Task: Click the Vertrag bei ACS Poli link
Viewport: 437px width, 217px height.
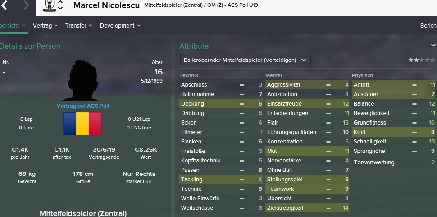Action: (x=83, y=106)
